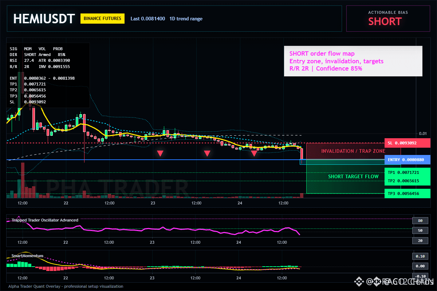Click the TP2 0.0065615 row in stats panel
The image size is (437, 291).
pyautogui.click(x=28, y=90)
